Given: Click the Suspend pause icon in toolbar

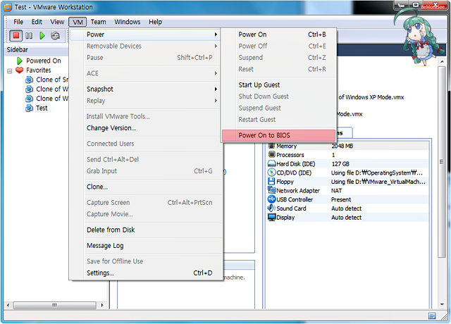Looking at the screenshot, I should click(x=30, y=35).
